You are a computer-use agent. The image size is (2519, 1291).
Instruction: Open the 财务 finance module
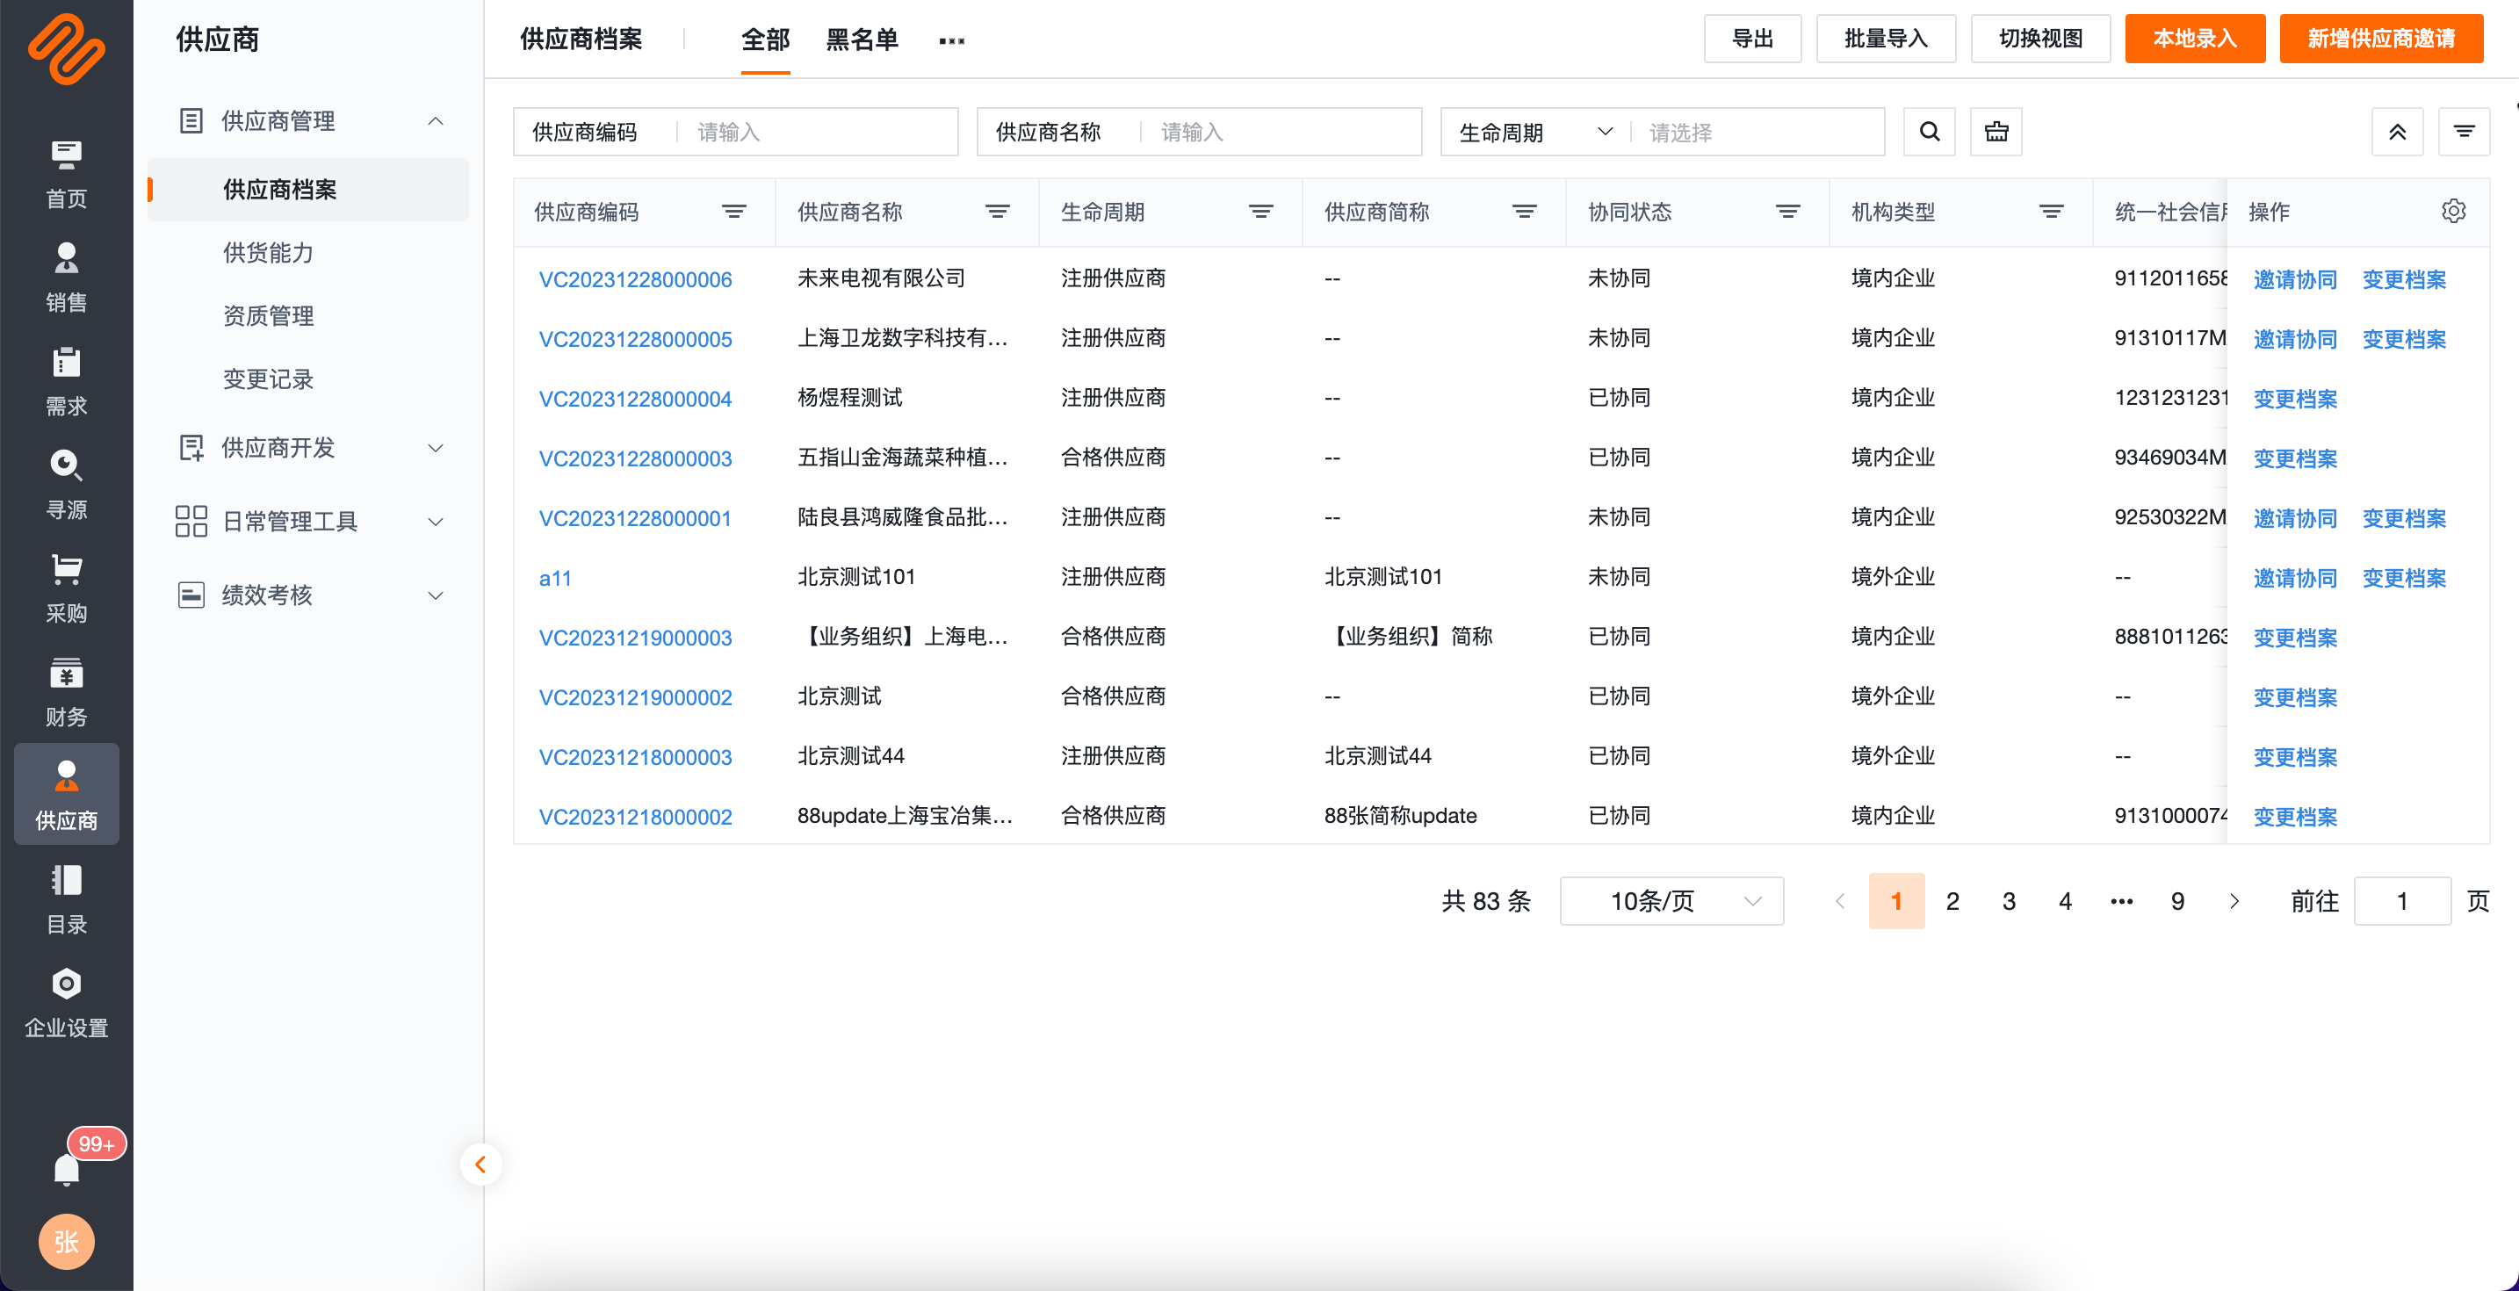coord(66,694)
